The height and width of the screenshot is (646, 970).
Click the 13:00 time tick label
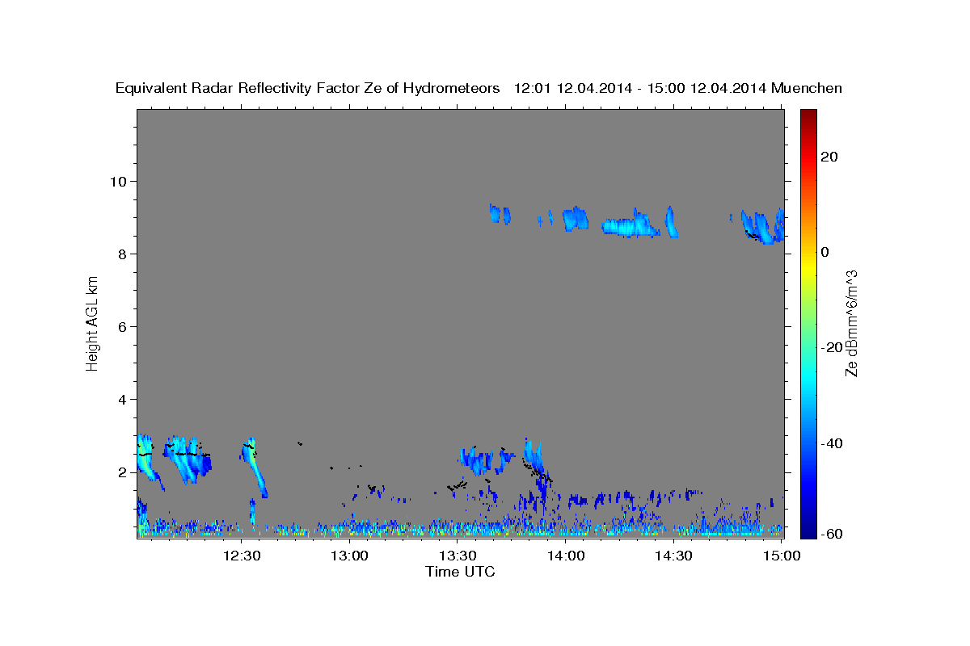(x=350, y=556)
